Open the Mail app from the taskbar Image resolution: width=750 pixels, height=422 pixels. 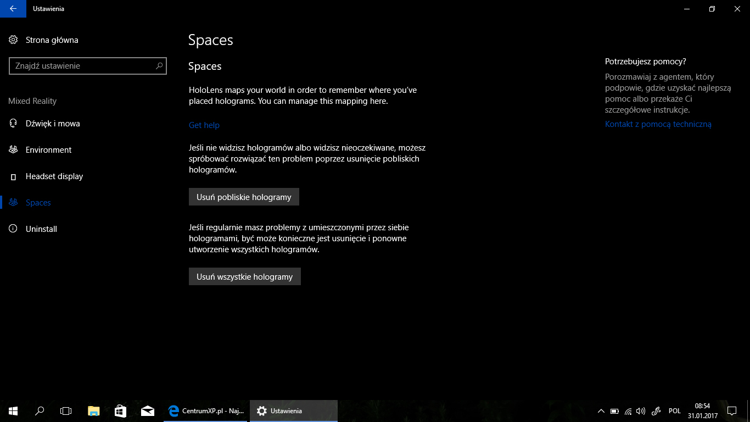[x=147, y=411]
